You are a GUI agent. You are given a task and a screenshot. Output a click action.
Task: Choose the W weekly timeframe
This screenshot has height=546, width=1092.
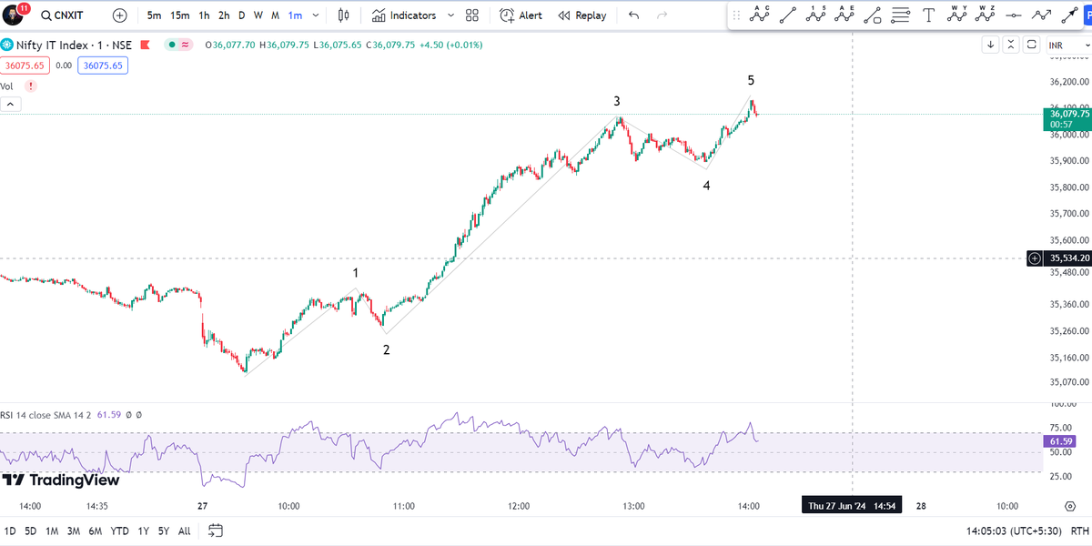(x=258, y=15)
